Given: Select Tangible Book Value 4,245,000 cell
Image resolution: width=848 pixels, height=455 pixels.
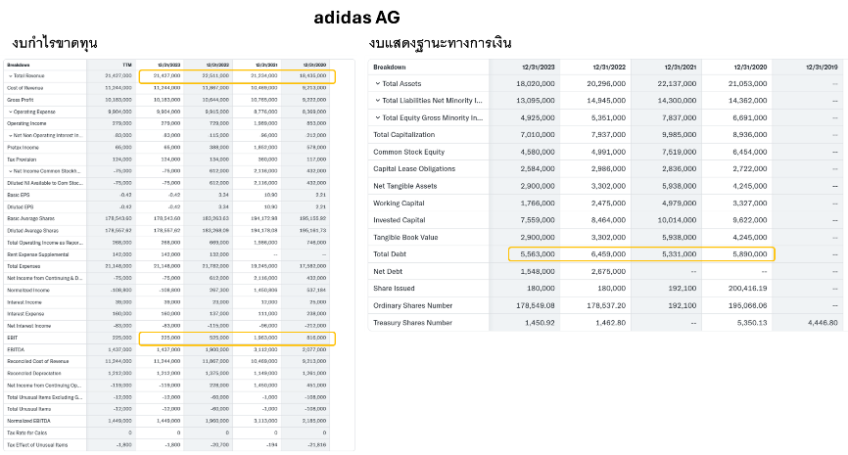Looking at the screenshot, I should click(x=750, y=237).
